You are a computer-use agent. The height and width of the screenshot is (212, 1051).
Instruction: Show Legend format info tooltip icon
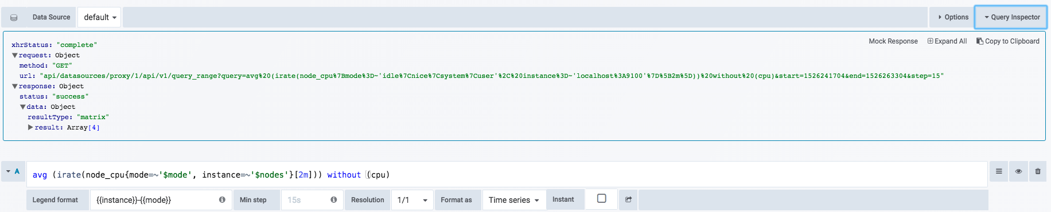coord(222,200)
